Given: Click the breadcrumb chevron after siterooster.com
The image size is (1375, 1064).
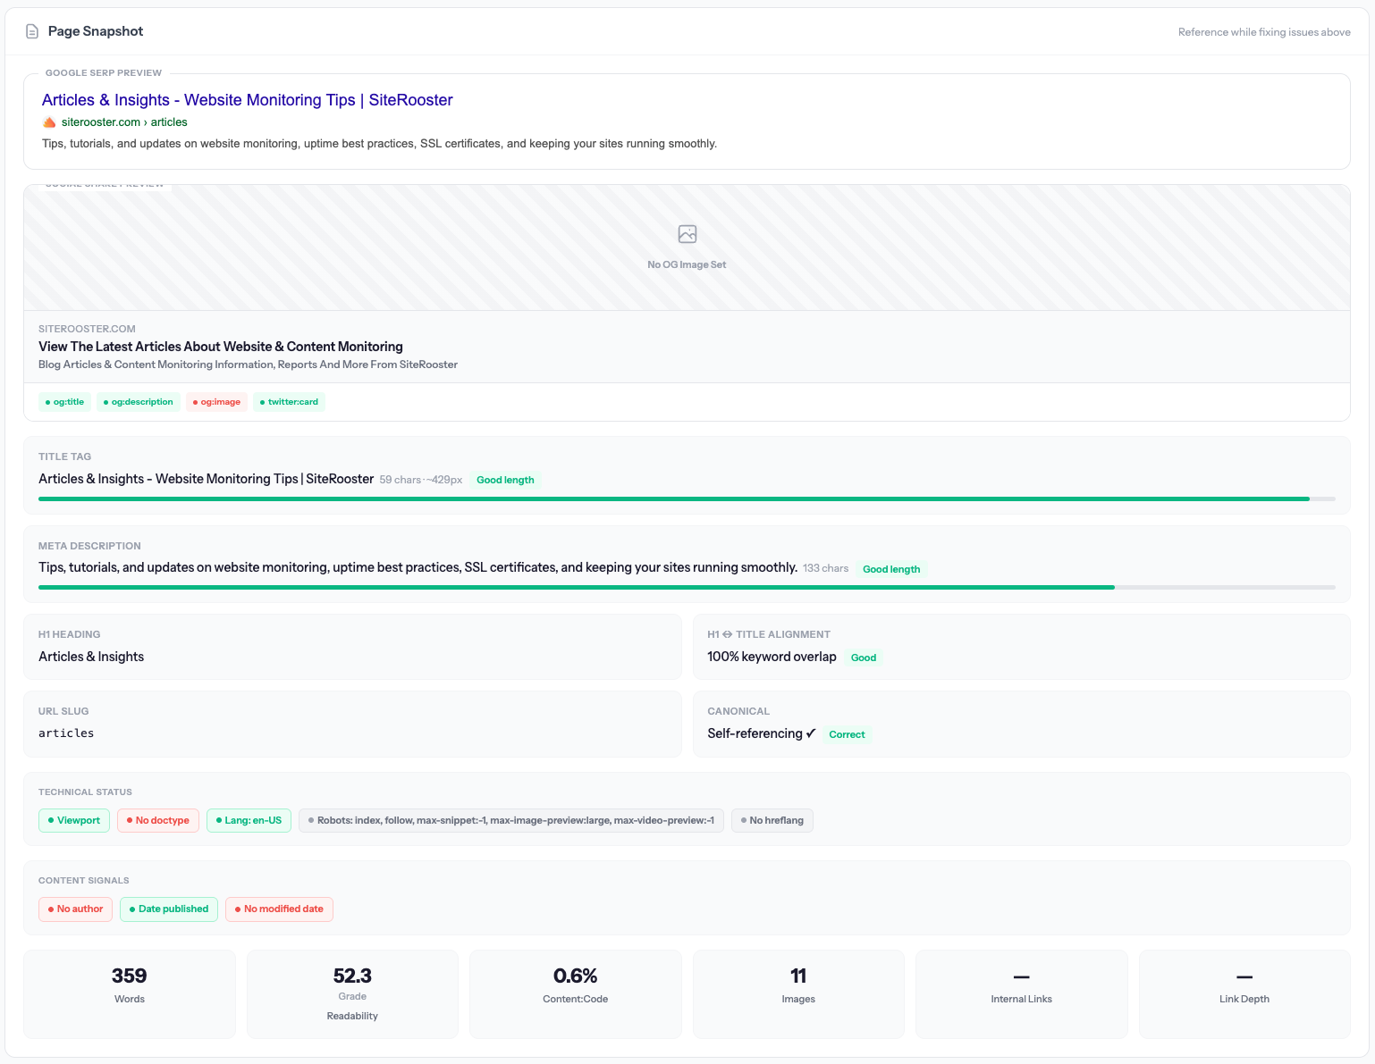Looking at the screenshot, I should (146, 121).
